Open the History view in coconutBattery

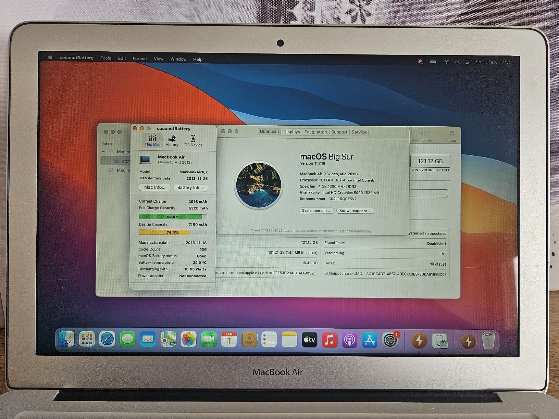[172, 141]
